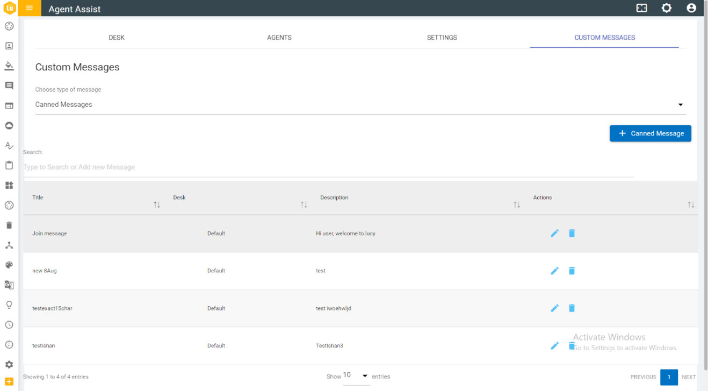Sort the table by Title column
Image resolution: width=708 pixels, height=391 pixels.
[x=157, y=205]
